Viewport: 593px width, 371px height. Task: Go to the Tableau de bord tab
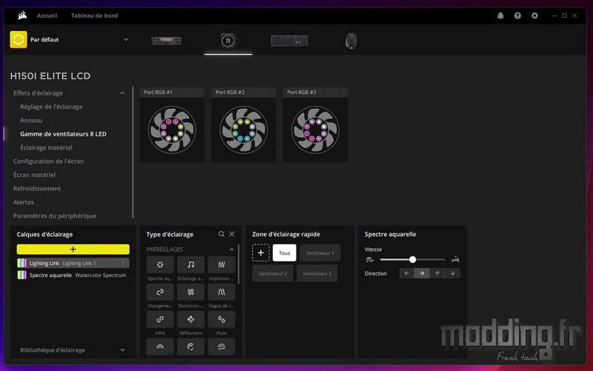94,16
